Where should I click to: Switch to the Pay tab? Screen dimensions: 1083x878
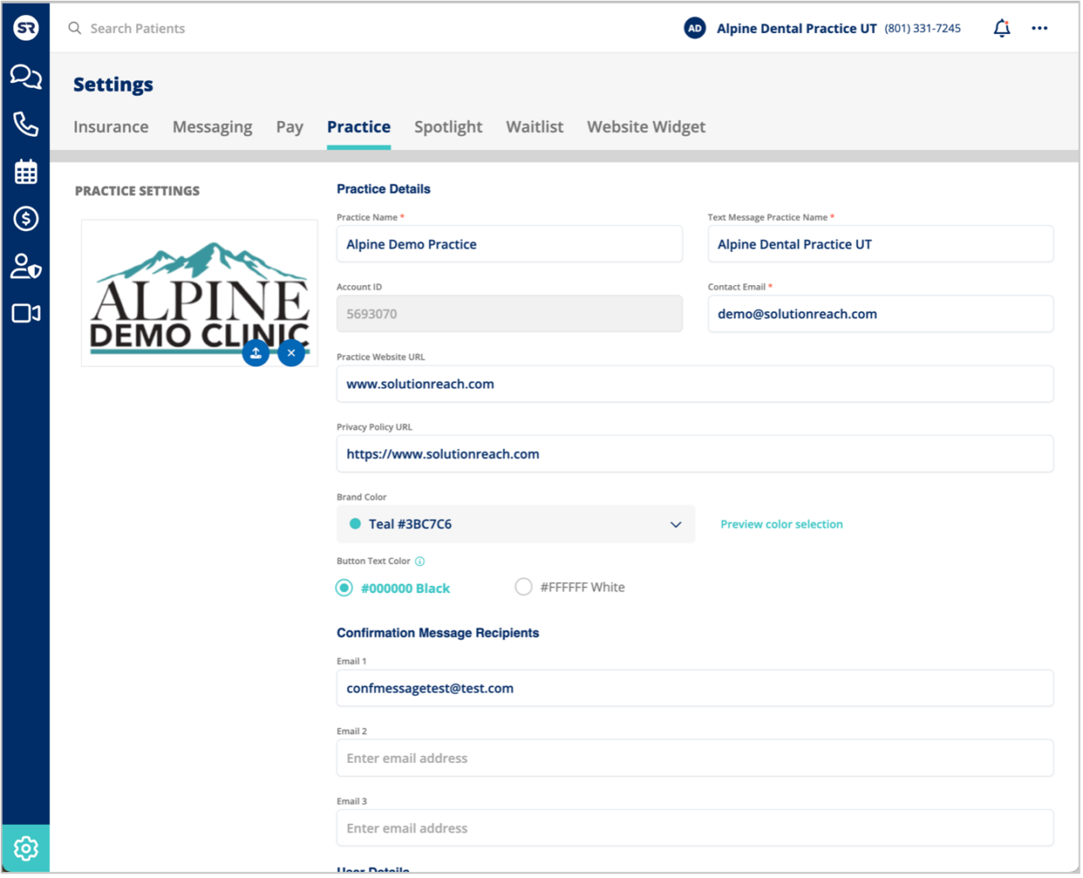[x=289, y=127]
